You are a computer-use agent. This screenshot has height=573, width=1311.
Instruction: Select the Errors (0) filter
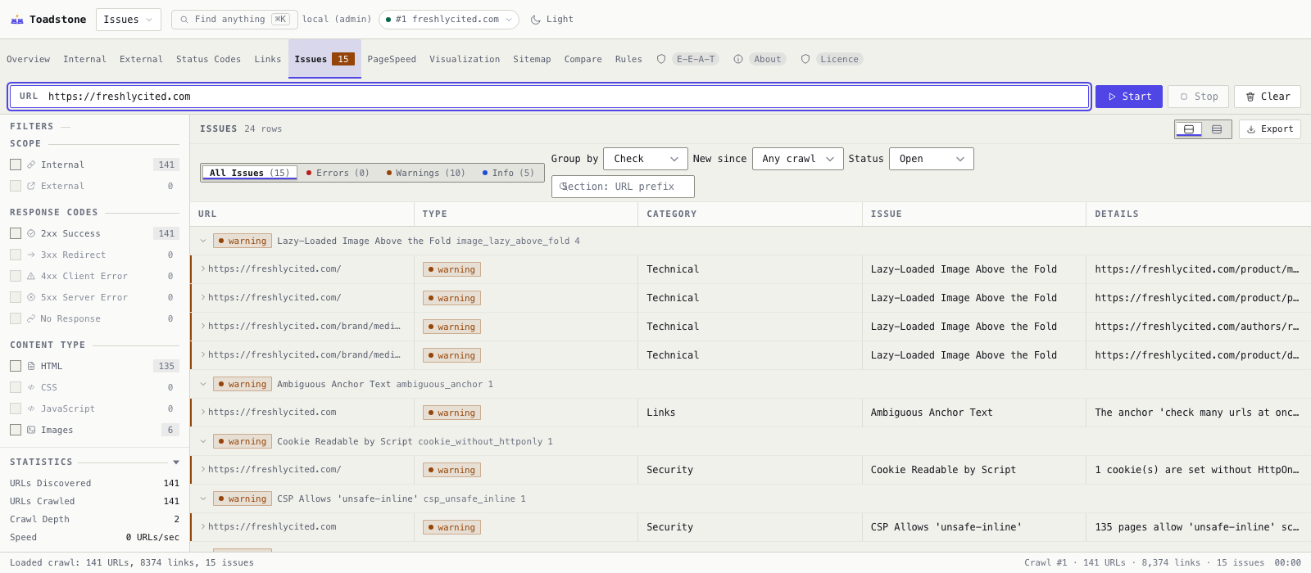338,173
